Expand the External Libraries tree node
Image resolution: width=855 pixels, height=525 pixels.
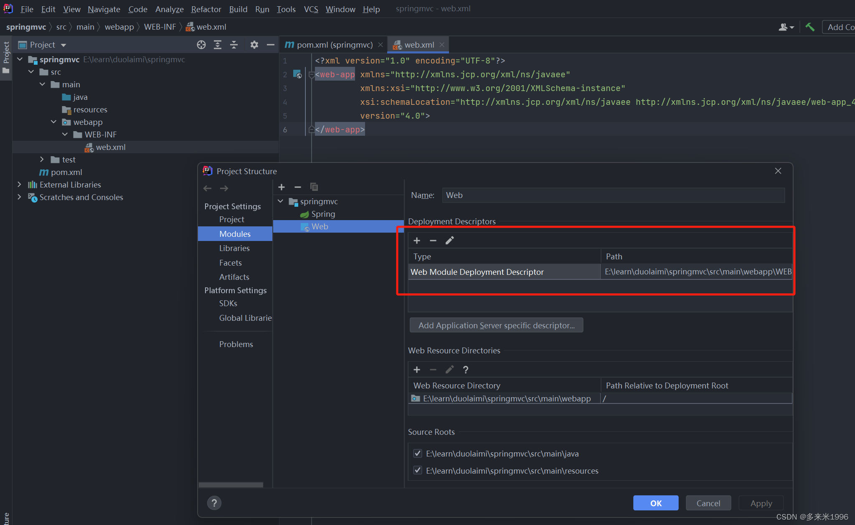(19, 185)
